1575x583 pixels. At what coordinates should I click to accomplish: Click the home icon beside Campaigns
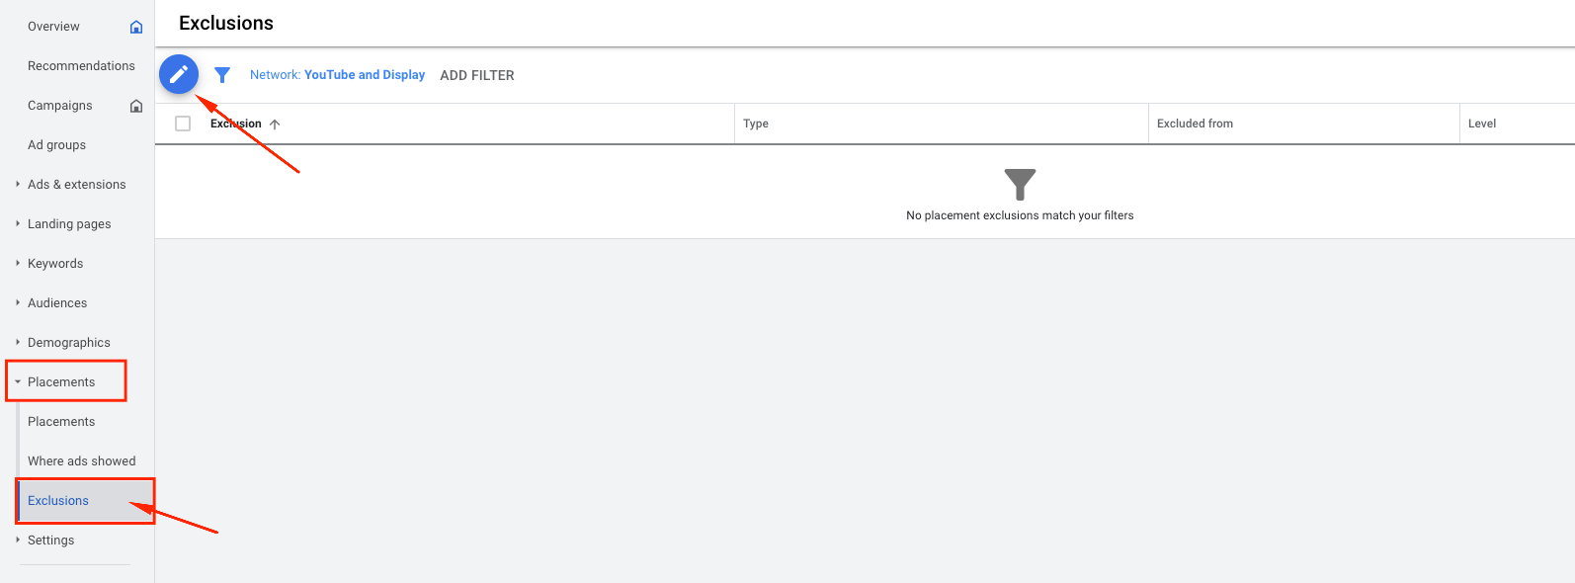click(136, 106)
